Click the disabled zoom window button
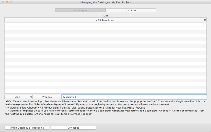211x132 pixels. click(11, 2)
